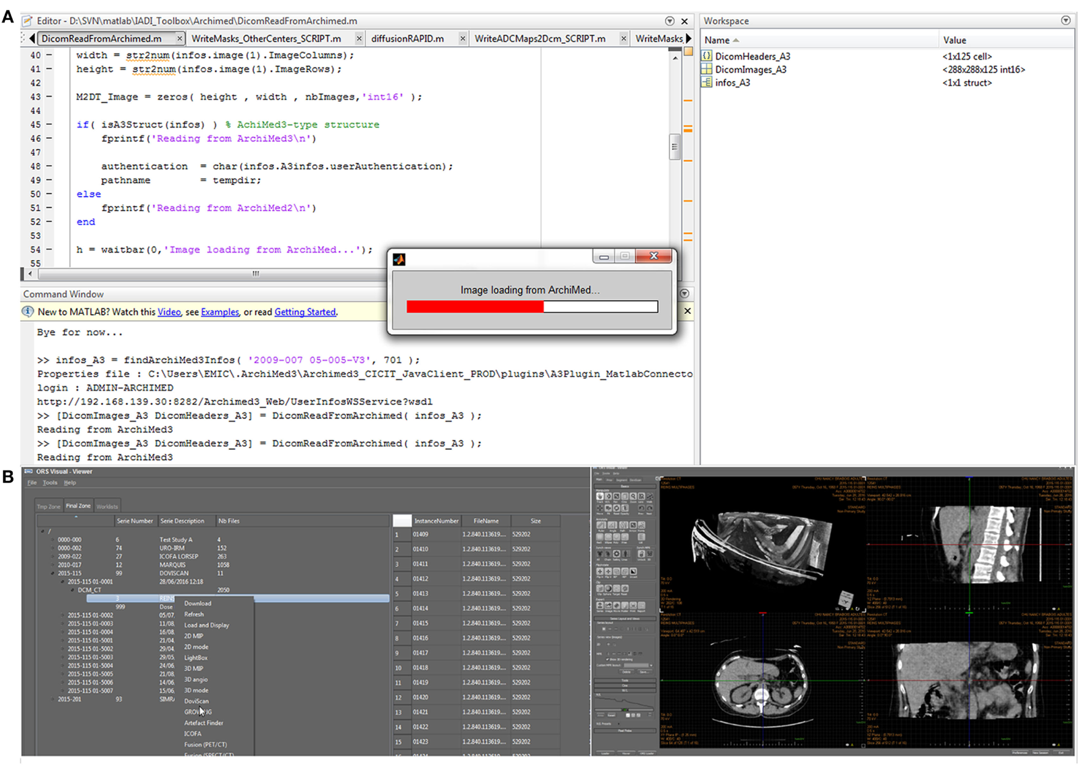Open the Editor panel actions dropdown
This screenshot has width=1079, height=765.
click(670, 21)
